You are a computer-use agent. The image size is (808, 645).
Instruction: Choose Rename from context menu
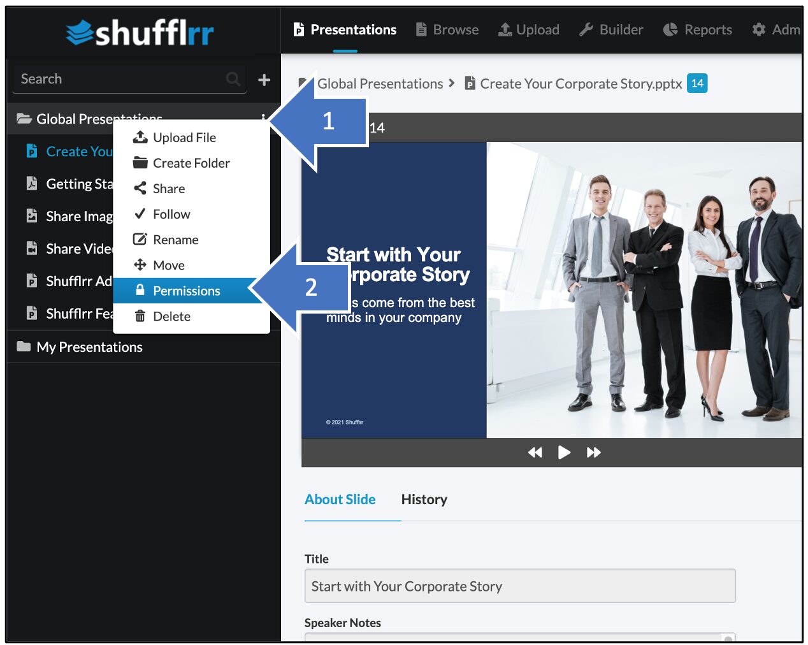coord(191,240)
